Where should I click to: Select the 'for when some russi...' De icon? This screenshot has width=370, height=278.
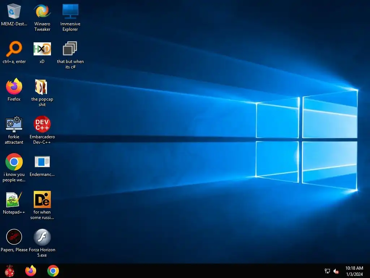pyautogui.click(x=42, y=199)
